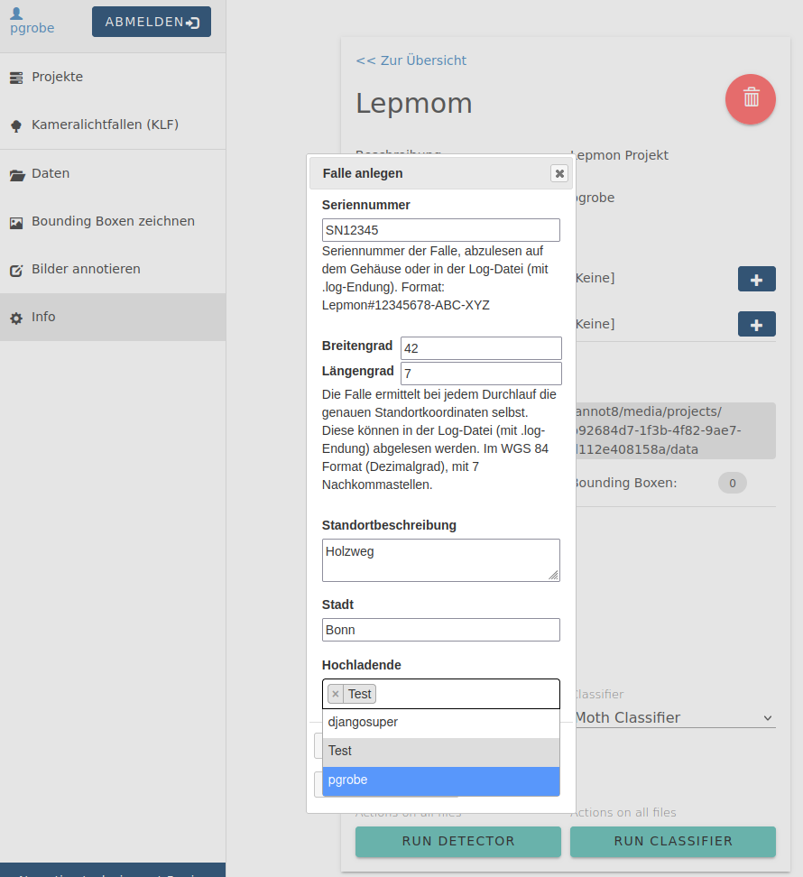This screenshot has width=803, height=877.
Task: Remove the Test tag from Hochladende
Action: (336, 694)
